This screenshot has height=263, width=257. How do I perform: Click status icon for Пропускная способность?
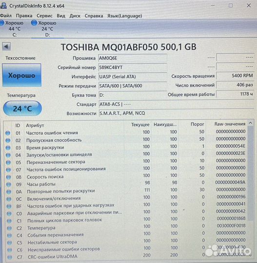tap(8, 140)
